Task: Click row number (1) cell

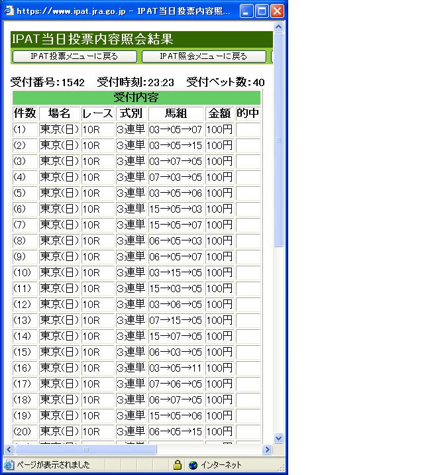Action: pyautogui.click(x=25, y=130)
